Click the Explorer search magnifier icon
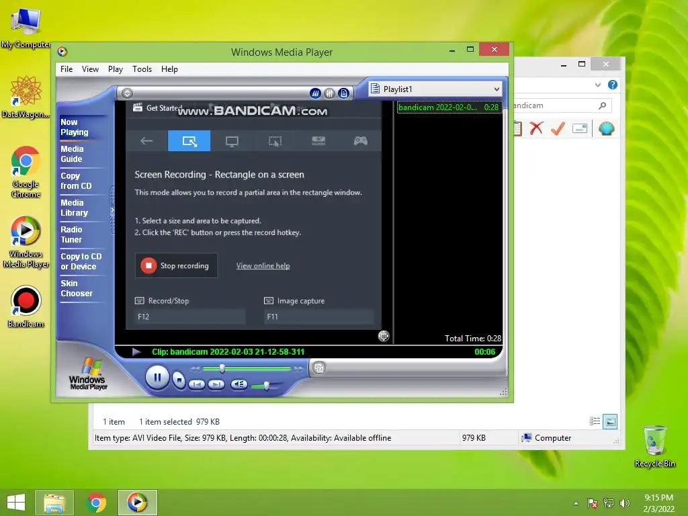 click(603, 105)
